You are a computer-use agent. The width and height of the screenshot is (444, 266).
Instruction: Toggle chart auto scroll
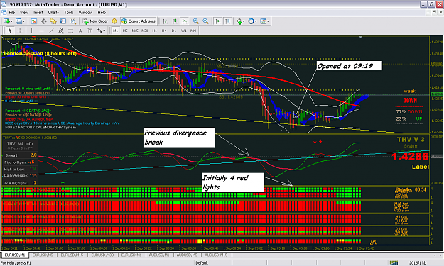[217, 21]
